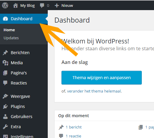Click the Op dit moment widget header
154x138 pixels.
pyautogui.click(x=73, y=116)
